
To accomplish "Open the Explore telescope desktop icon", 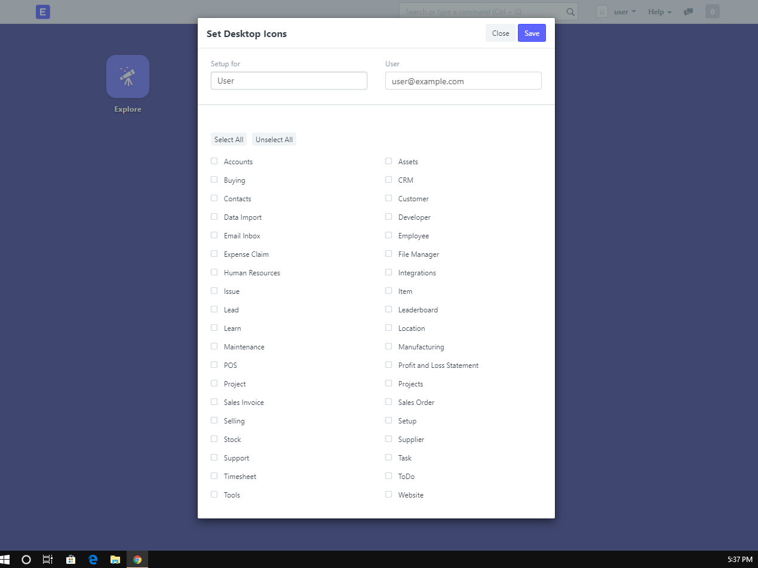I will click(128, 76).
